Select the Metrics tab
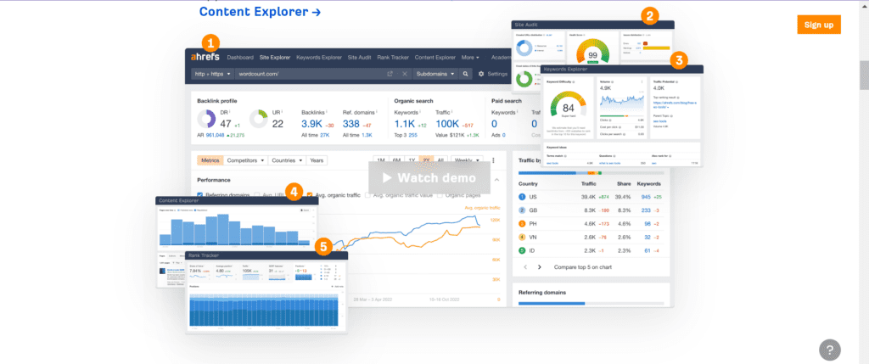869x364 pixels. [210, 160]
